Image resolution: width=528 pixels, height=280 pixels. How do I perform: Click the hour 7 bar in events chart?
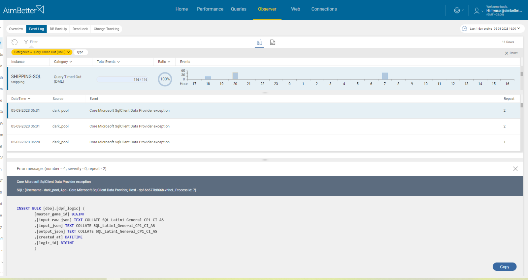point(385,76)
